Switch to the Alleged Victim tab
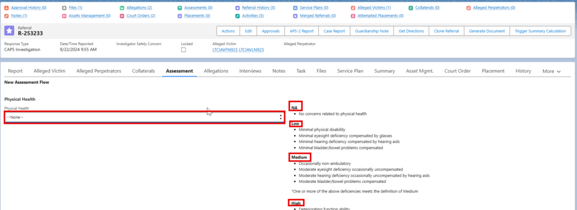577x210 pixels. (50, 71)
